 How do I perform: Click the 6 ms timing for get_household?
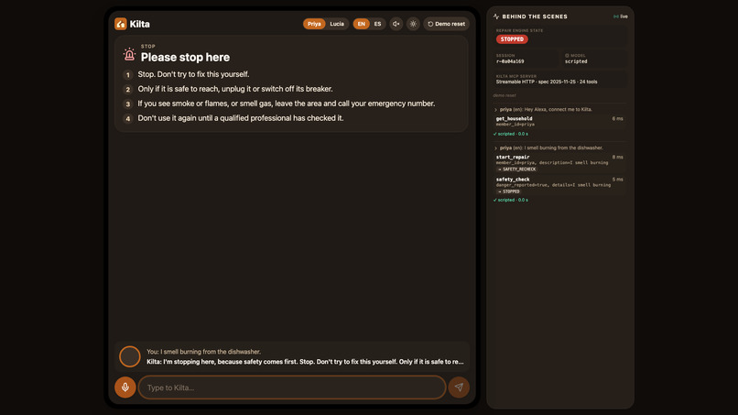pos(617,119)
